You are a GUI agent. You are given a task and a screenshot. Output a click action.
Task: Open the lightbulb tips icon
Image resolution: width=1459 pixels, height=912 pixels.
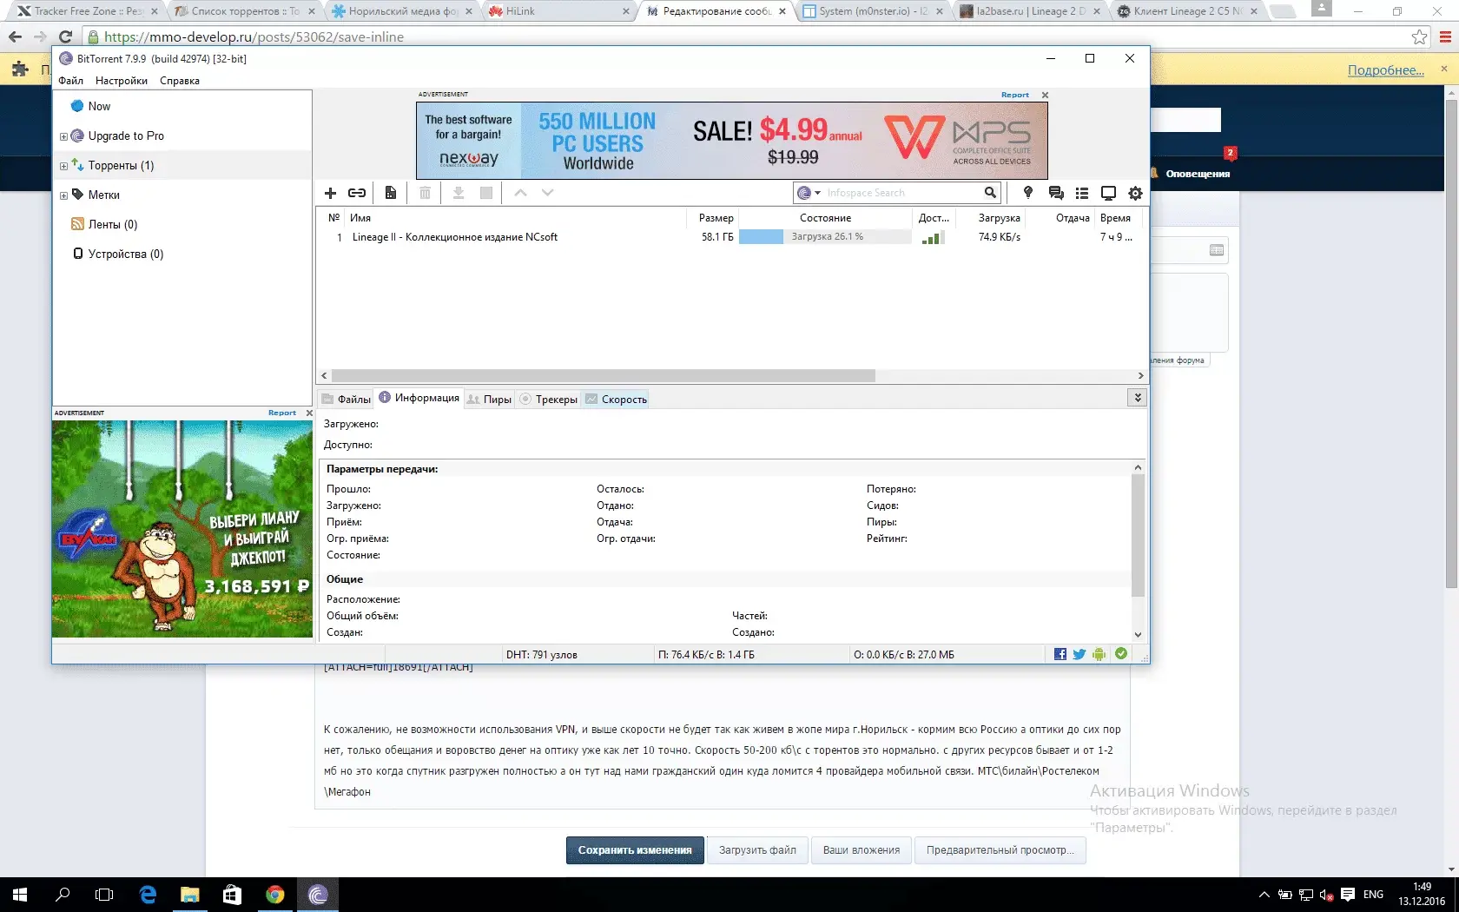pos(1028,193)
